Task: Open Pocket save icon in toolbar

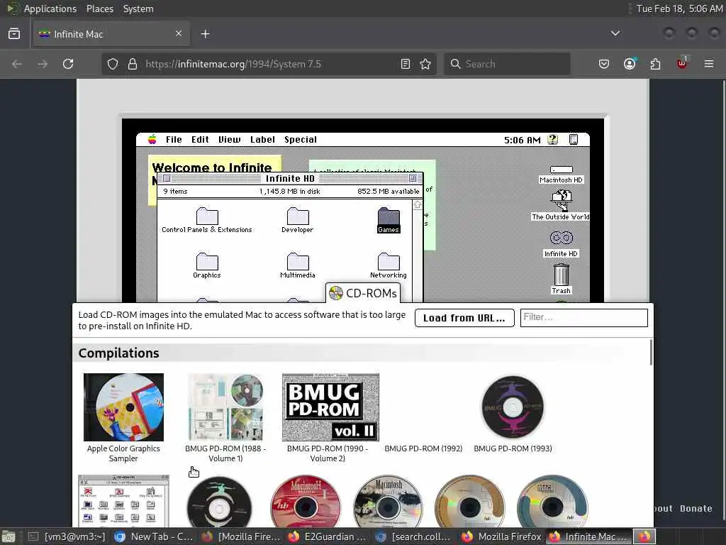Action: pyautogui.click(x=604, y=63)
